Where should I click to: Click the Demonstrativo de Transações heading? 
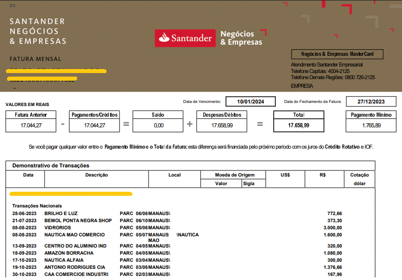[51, 165]
